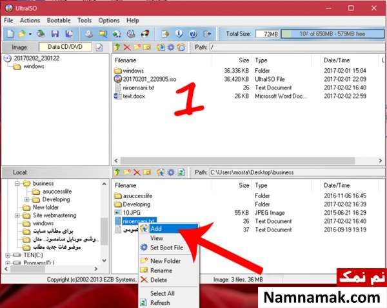
Task: Click the Open CD/DVD disc toolbar icon
Action: [41, 33]
